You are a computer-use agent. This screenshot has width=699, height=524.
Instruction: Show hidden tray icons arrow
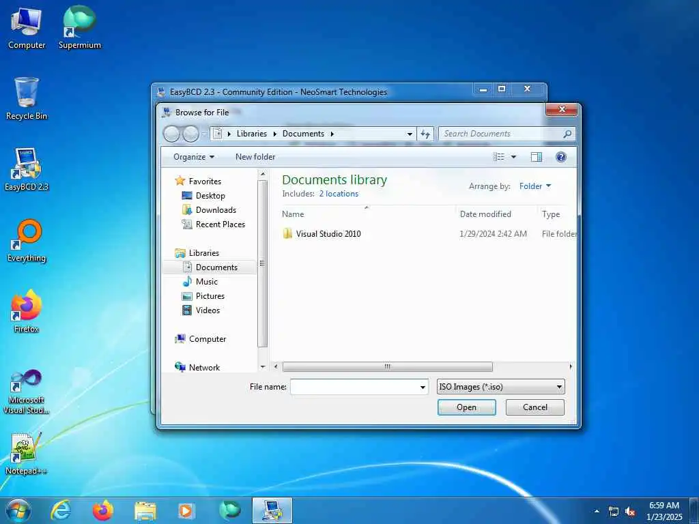(597, 511)
